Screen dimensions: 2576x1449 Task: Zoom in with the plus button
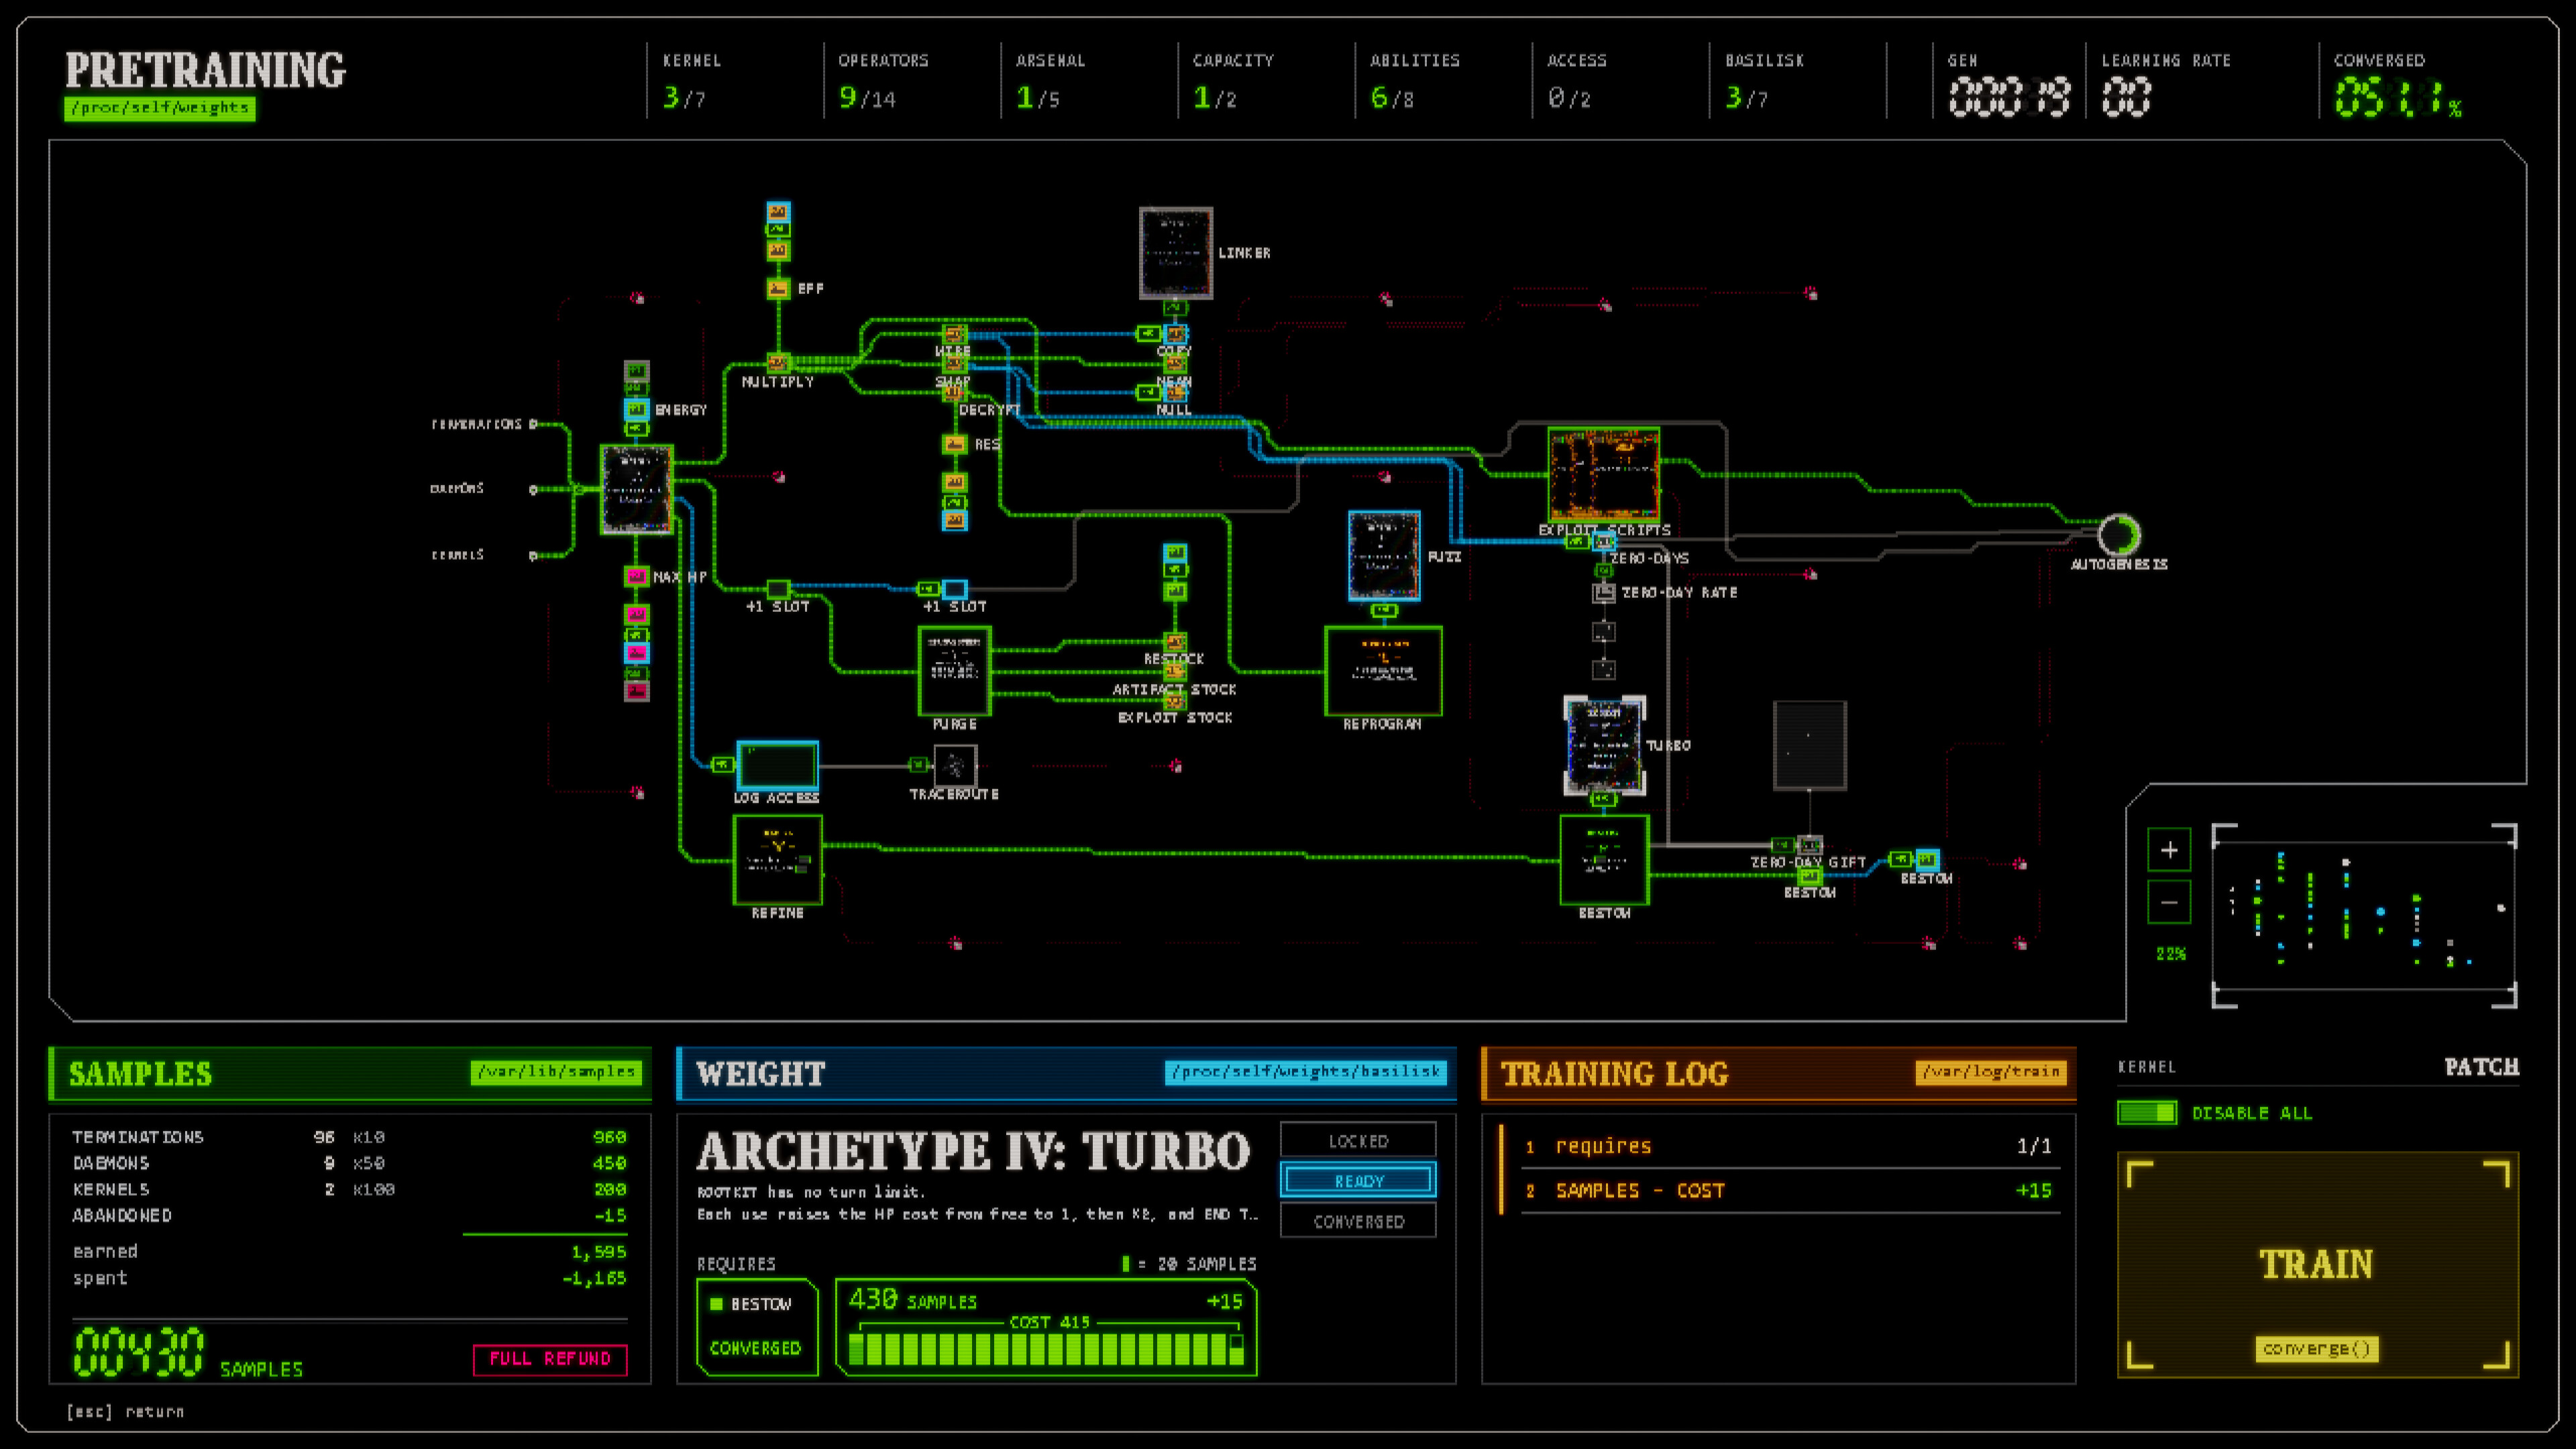(x=2169, y=850)
